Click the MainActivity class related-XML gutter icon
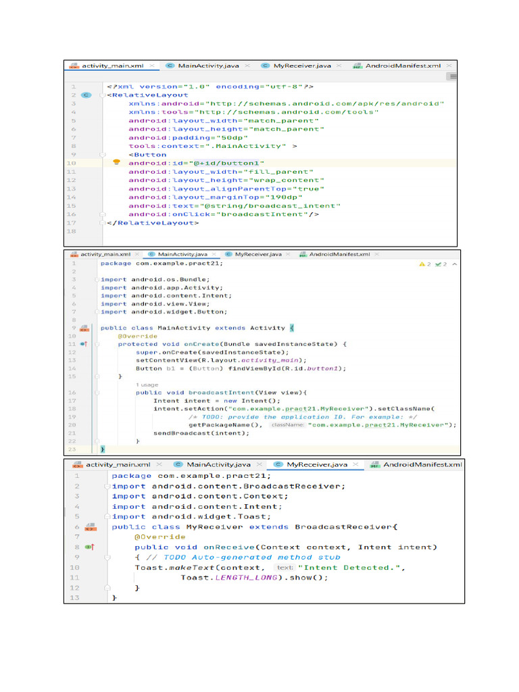Screen dimensions: 519x692 click(84, 328)
